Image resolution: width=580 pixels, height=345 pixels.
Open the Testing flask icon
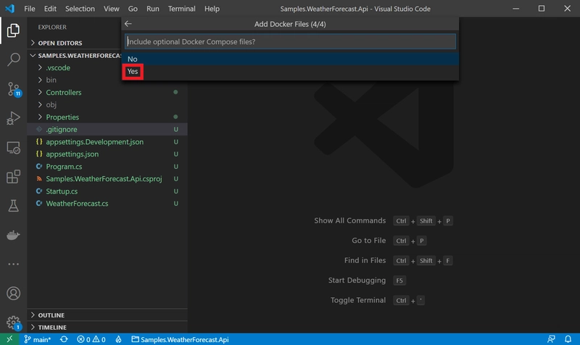pyautogui.click(x=13, y=206)
